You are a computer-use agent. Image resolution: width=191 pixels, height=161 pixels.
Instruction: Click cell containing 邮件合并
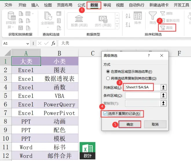click(59, 155)
